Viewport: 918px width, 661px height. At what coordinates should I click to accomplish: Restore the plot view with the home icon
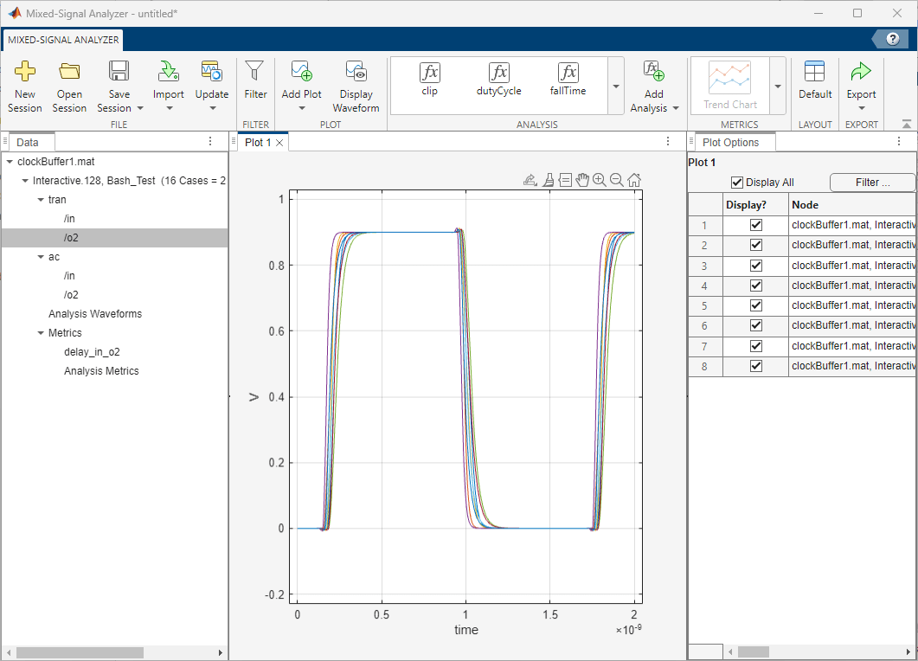tap(634, 179)
